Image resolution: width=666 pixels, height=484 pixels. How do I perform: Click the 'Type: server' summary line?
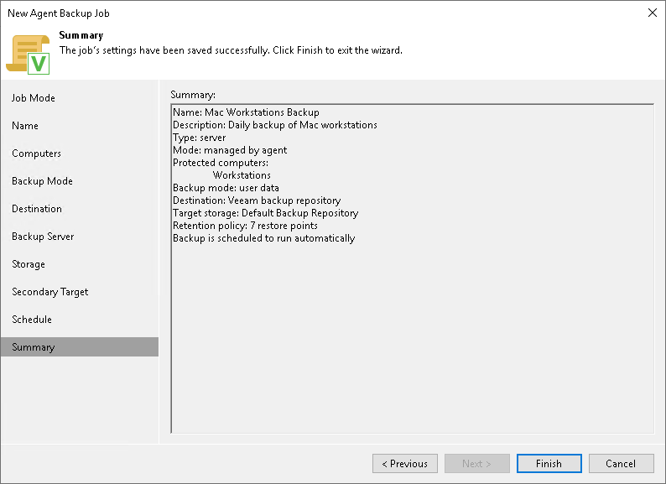[199, 138]
